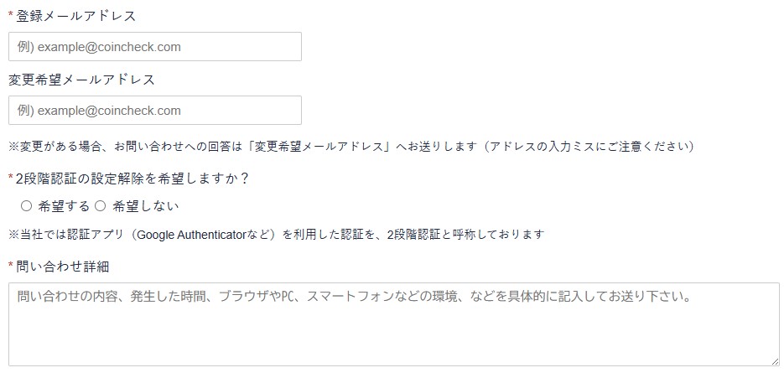Click the 登録メールアドレス field label

click(76, 16)
